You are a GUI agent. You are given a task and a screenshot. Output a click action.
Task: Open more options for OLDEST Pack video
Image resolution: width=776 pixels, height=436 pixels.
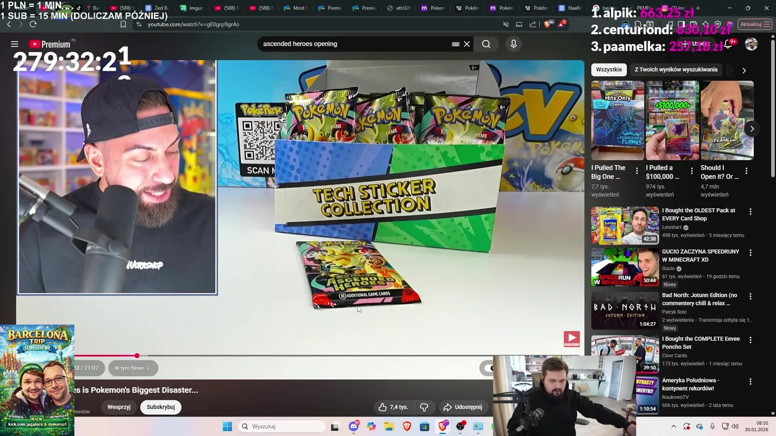[751, 211]
